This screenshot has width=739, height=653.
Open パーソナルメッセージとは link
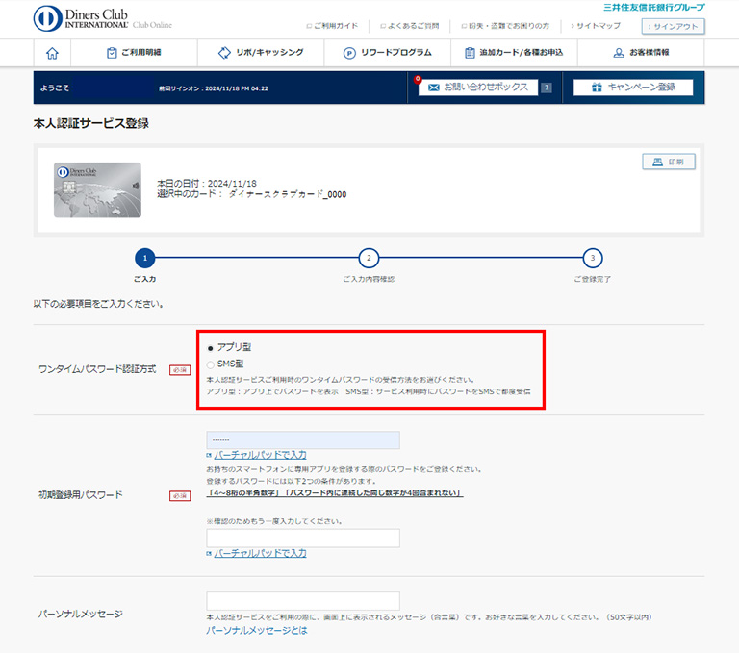point(256,631)
